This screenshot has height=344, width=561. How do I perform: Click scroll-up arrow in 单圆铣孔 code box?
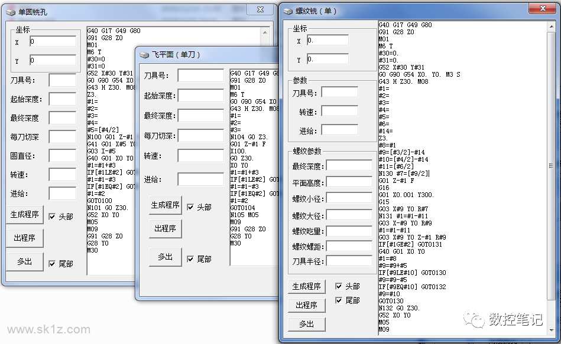coord(265,32)
